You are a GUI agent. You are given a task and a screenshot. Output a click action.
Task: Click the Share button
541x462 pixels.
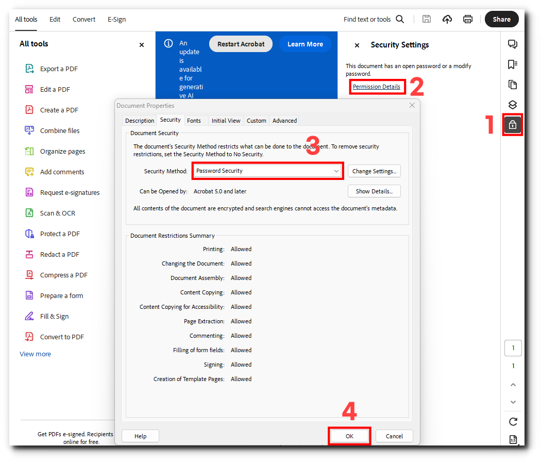502,20
